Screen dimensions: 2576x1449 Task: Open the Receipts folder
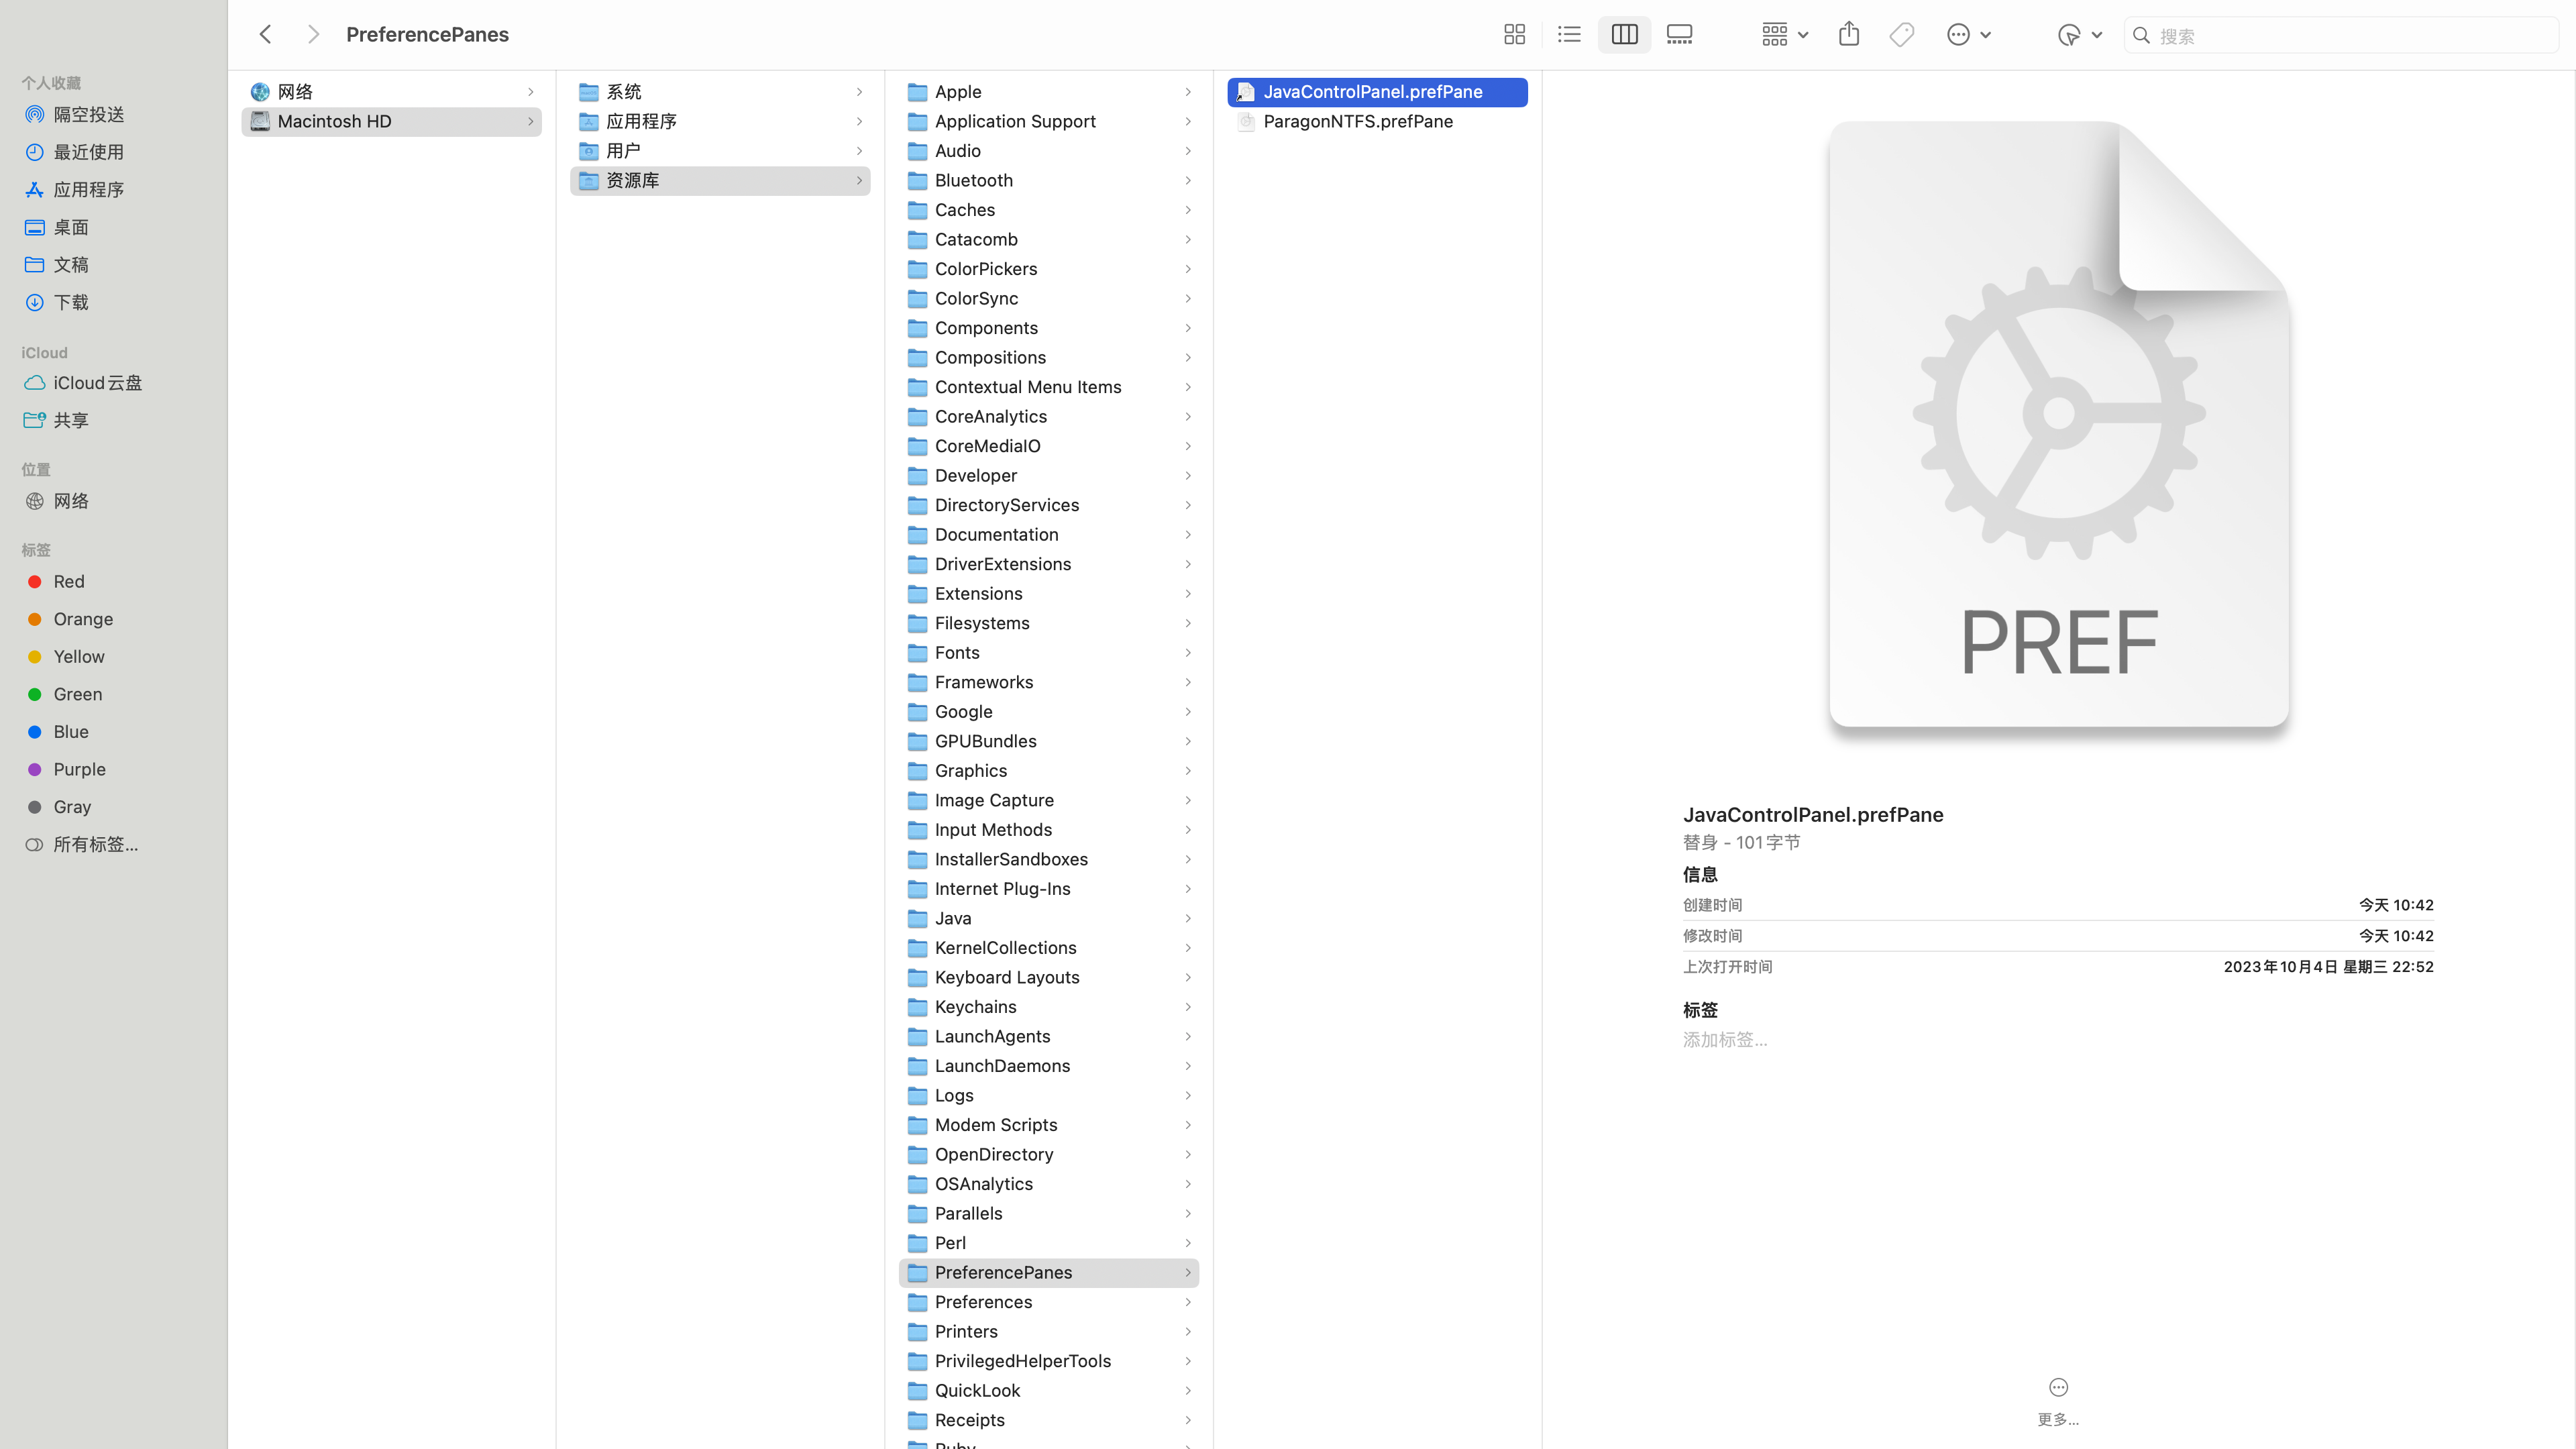tap(1049, 1420)
